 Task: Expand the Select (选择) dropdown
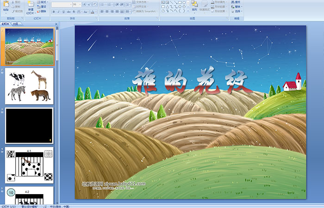237,11
